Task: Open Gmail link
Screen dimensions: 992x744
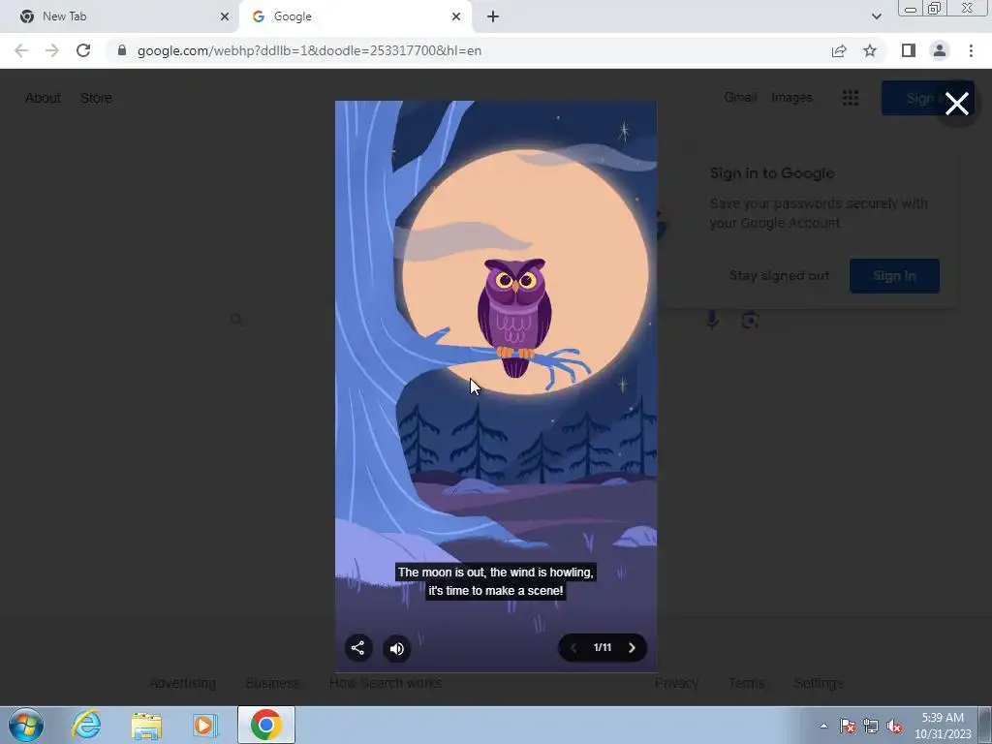Action: [x=740, y=98]
